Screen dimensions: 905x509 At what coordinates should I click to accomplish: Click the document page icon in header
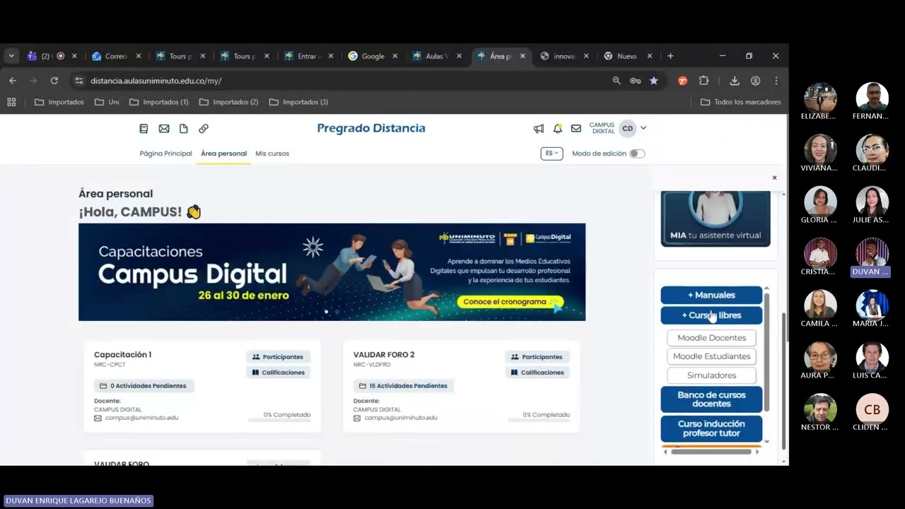point(184,129)
